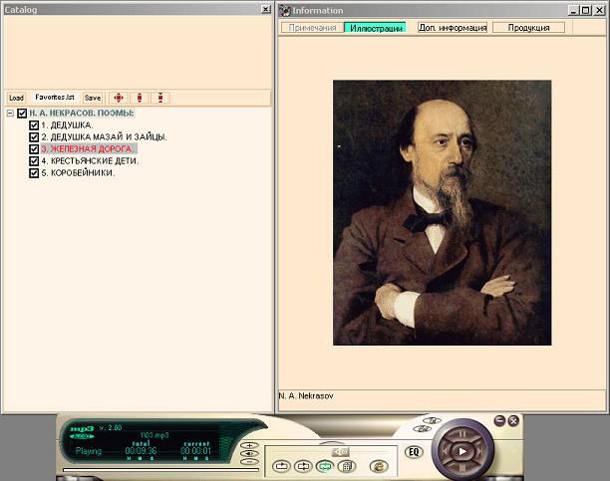Click the Nekrasov portrait illustration
The width and height of the screenshot is (610, 481).
[x=442, y=212]
